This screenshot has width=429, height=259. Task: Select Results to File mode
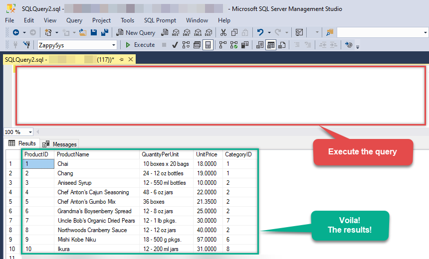(x=282, y=45)
